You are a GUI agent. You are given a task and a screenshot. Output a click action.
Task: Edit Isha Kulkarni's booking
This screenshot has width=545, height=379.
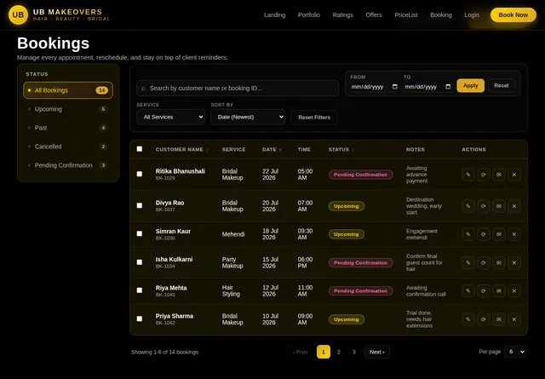coord(468,263)
